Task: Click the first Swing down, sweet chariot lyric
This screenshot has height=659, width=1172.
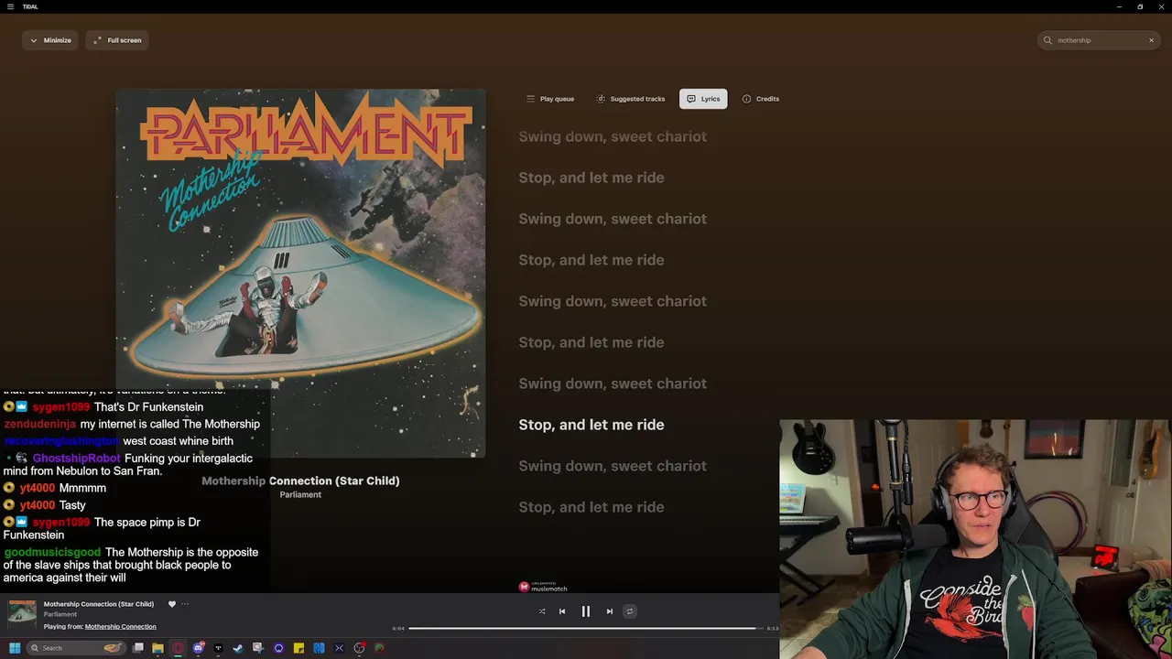Action: [x=613, y=136]
